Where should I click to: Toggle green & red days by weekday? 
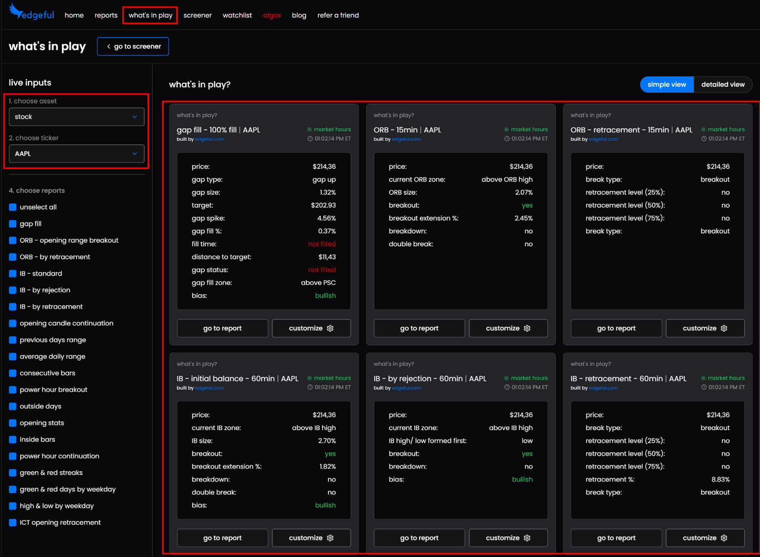[13, 489]
